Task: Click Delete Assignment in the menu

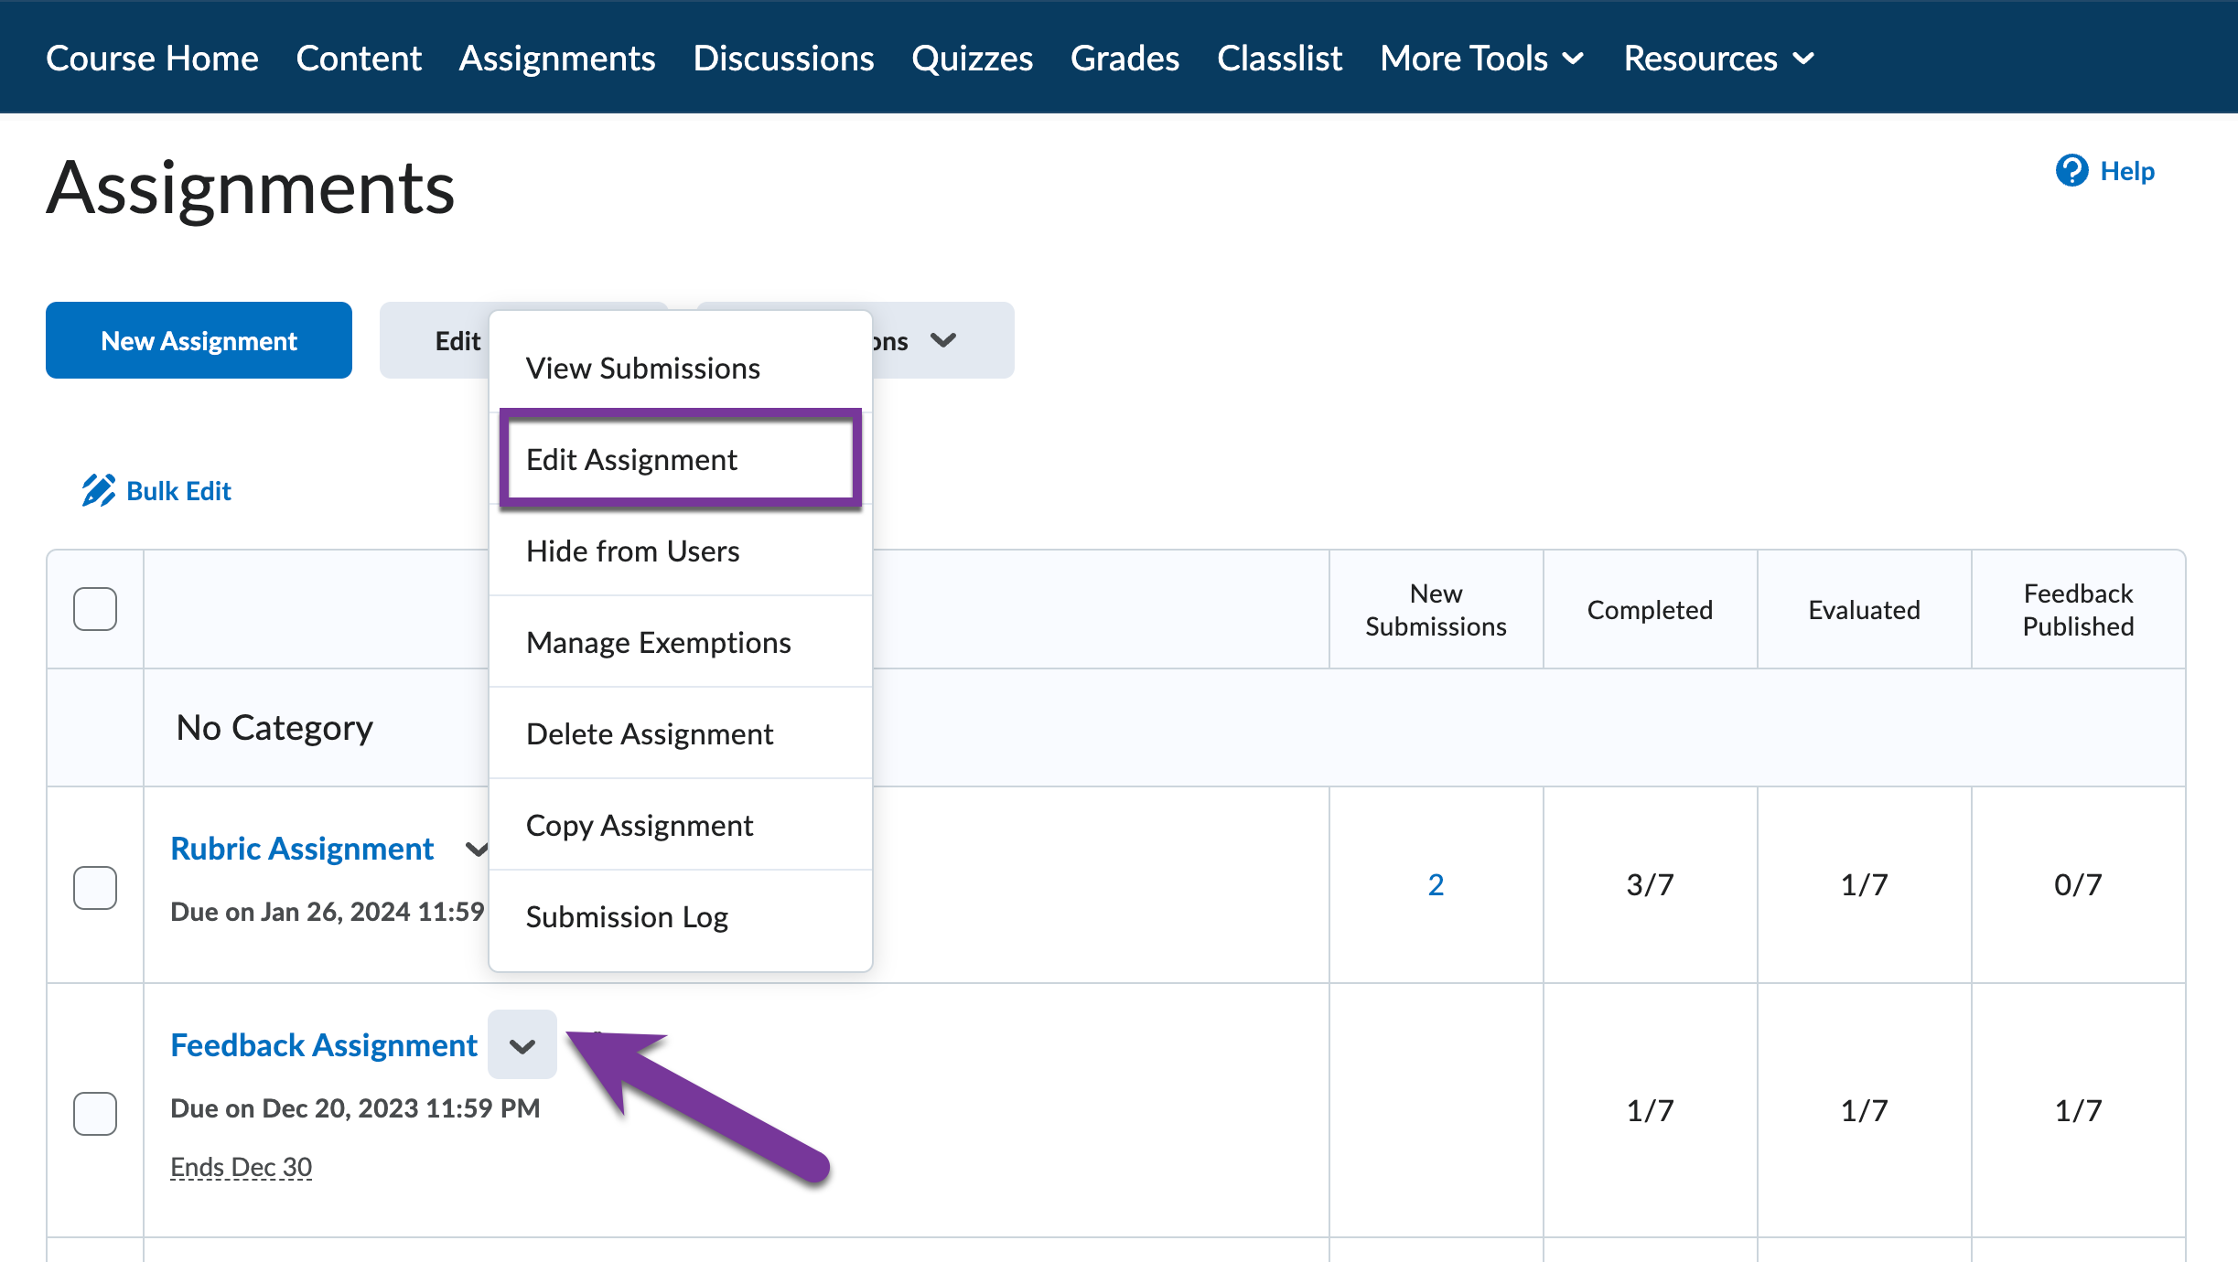Action: [649, 733]
